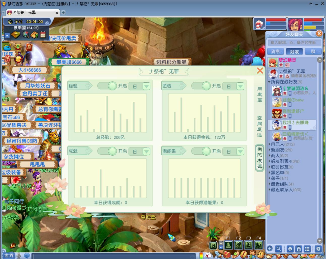The width and height of the screenshot is (326, 259).
Task: Click the 杂货摊位 stall sign
Action: (x=18, y=157)
